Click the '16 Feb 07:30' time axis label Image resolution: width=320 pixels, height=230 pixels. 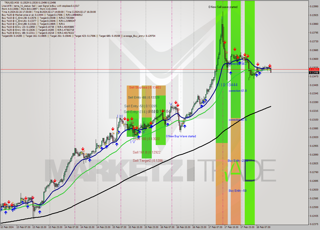167,227
